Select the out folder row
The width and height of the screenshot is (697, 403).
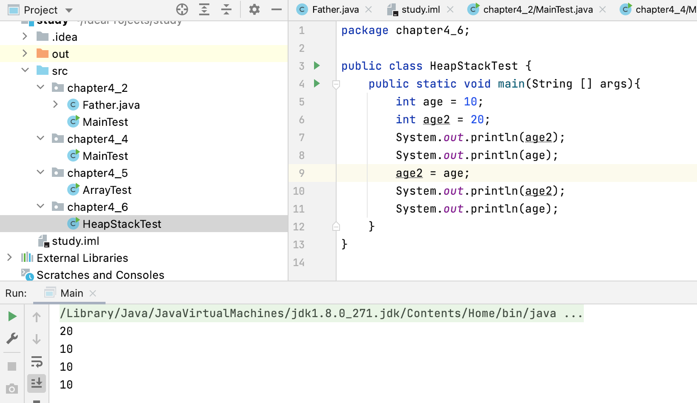click(x=144, y=54)
